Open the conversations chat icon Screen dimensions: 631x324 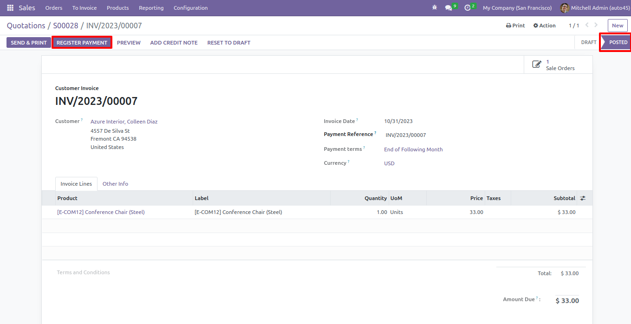coord(449,8)
